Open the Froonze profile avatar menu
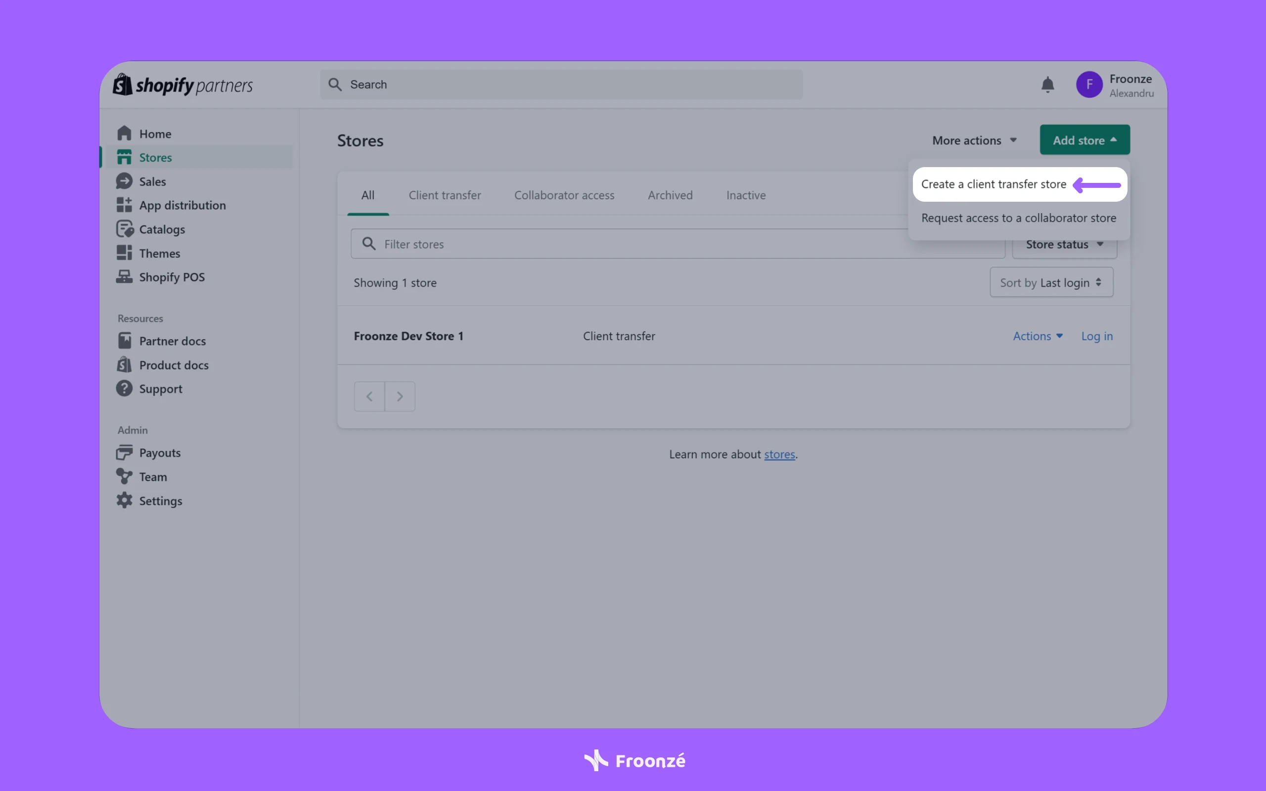 click(x=1090, y=84)
